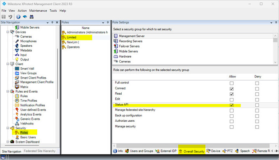Image resolution: width=279 pixels, height=160 pixels.
Task: Select the View Groups icon
Action: coord(17,73)
